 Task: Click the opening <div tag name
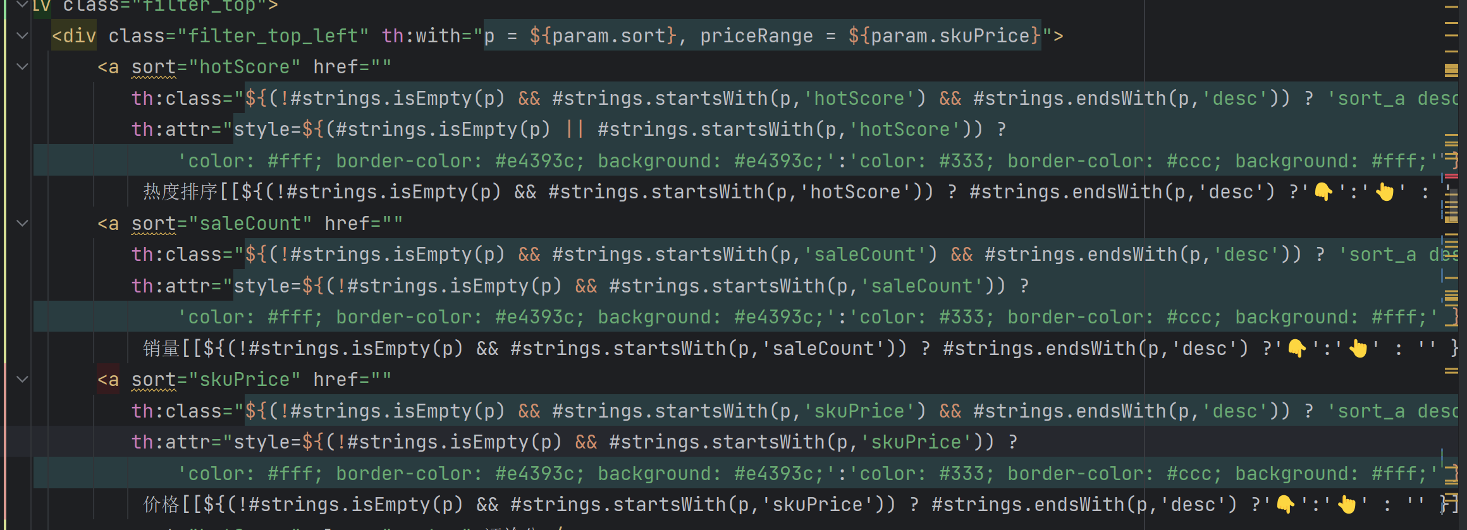tap(74, 36)
